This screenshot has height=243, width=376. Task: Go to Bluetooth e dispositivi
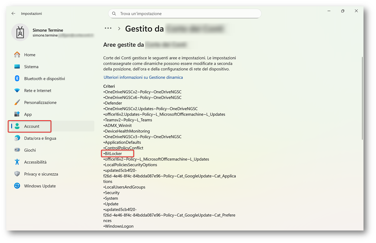[x=44, y=79]
